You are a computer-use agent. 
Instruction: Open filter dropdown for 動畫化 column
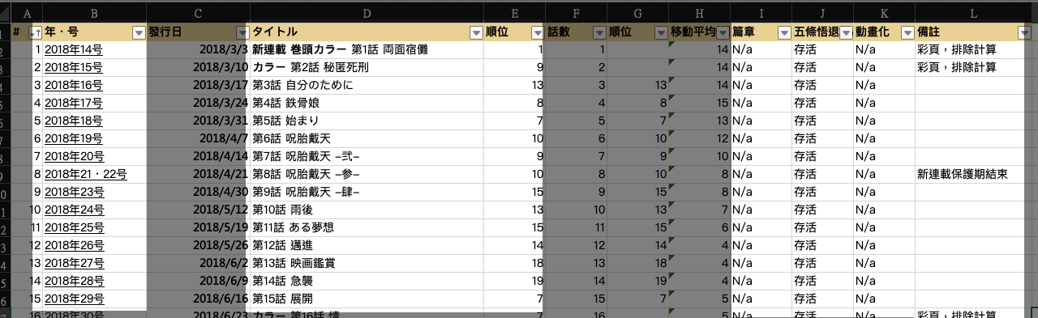coord(907,32)
